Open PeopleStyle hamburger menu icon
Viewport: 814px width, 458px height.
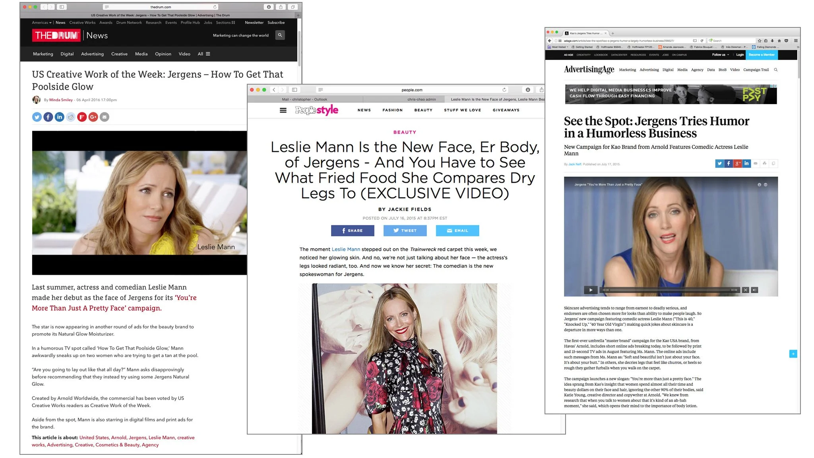coord(283,110)
